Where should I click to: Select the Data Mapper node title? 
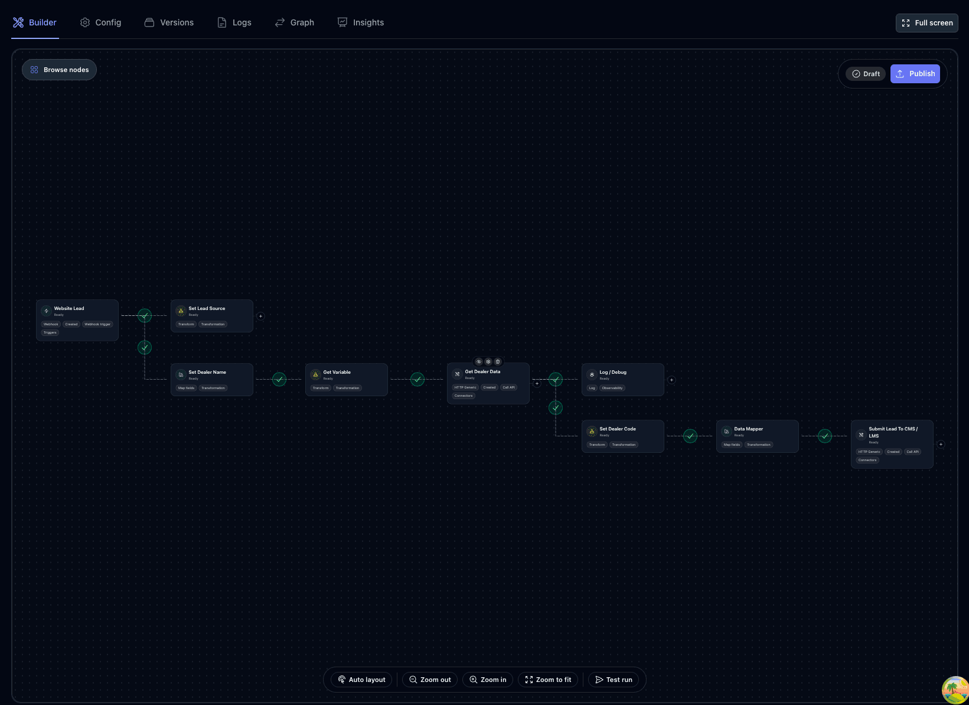tap(748, 429)
